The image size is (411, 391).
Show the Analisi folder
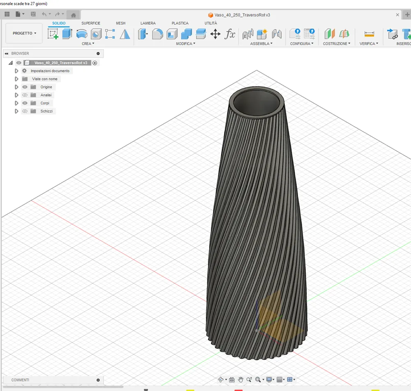pos(25,95)
